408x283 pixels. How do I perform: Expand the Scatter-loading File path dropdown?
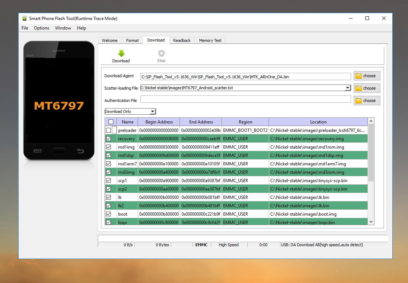tap(347, 88)
